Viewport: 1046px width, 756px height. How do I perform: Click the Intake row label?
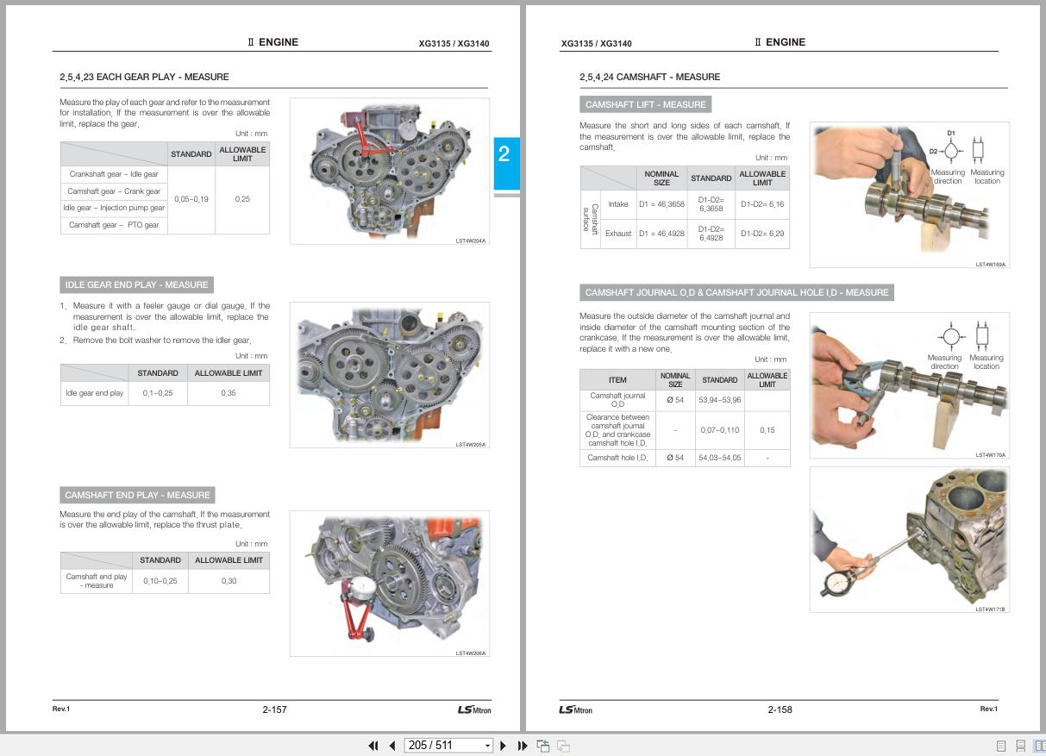tap(618, 204)
